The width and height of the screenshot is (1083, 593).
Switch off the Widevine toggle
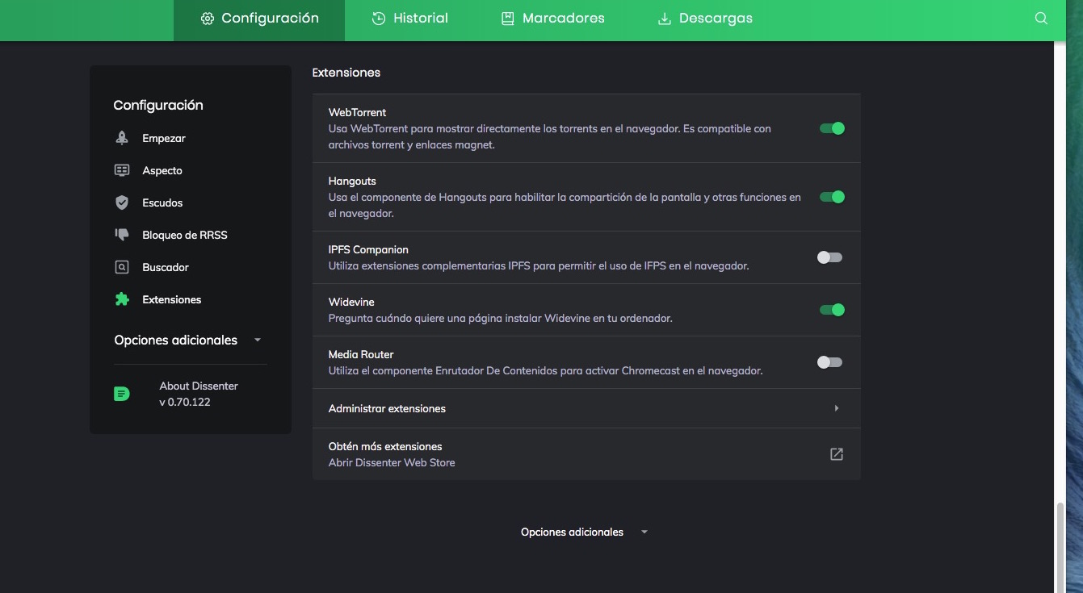[x=832, y=310]
